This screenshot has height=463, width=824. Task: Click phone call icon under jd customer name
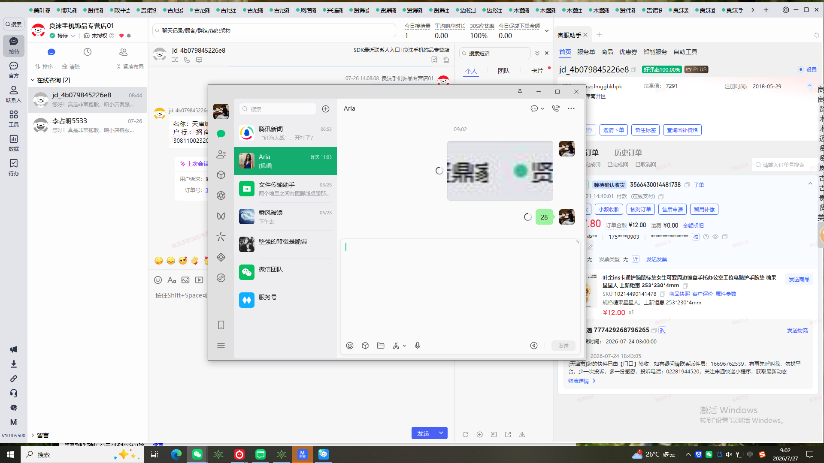(x=187, y=60)
